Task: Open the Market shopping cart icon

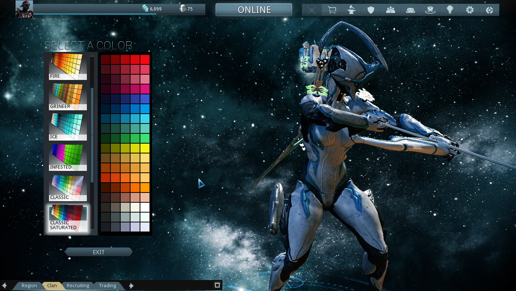Action: (332, 10)
